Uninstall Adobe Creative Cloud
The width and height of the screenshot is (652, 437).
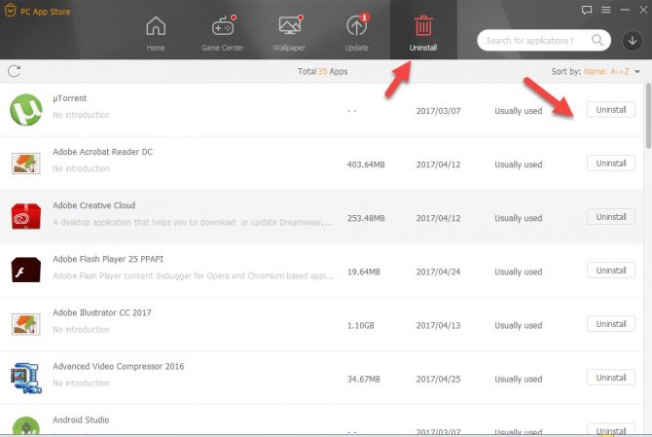pyautogui.click(x=611, y=217)
